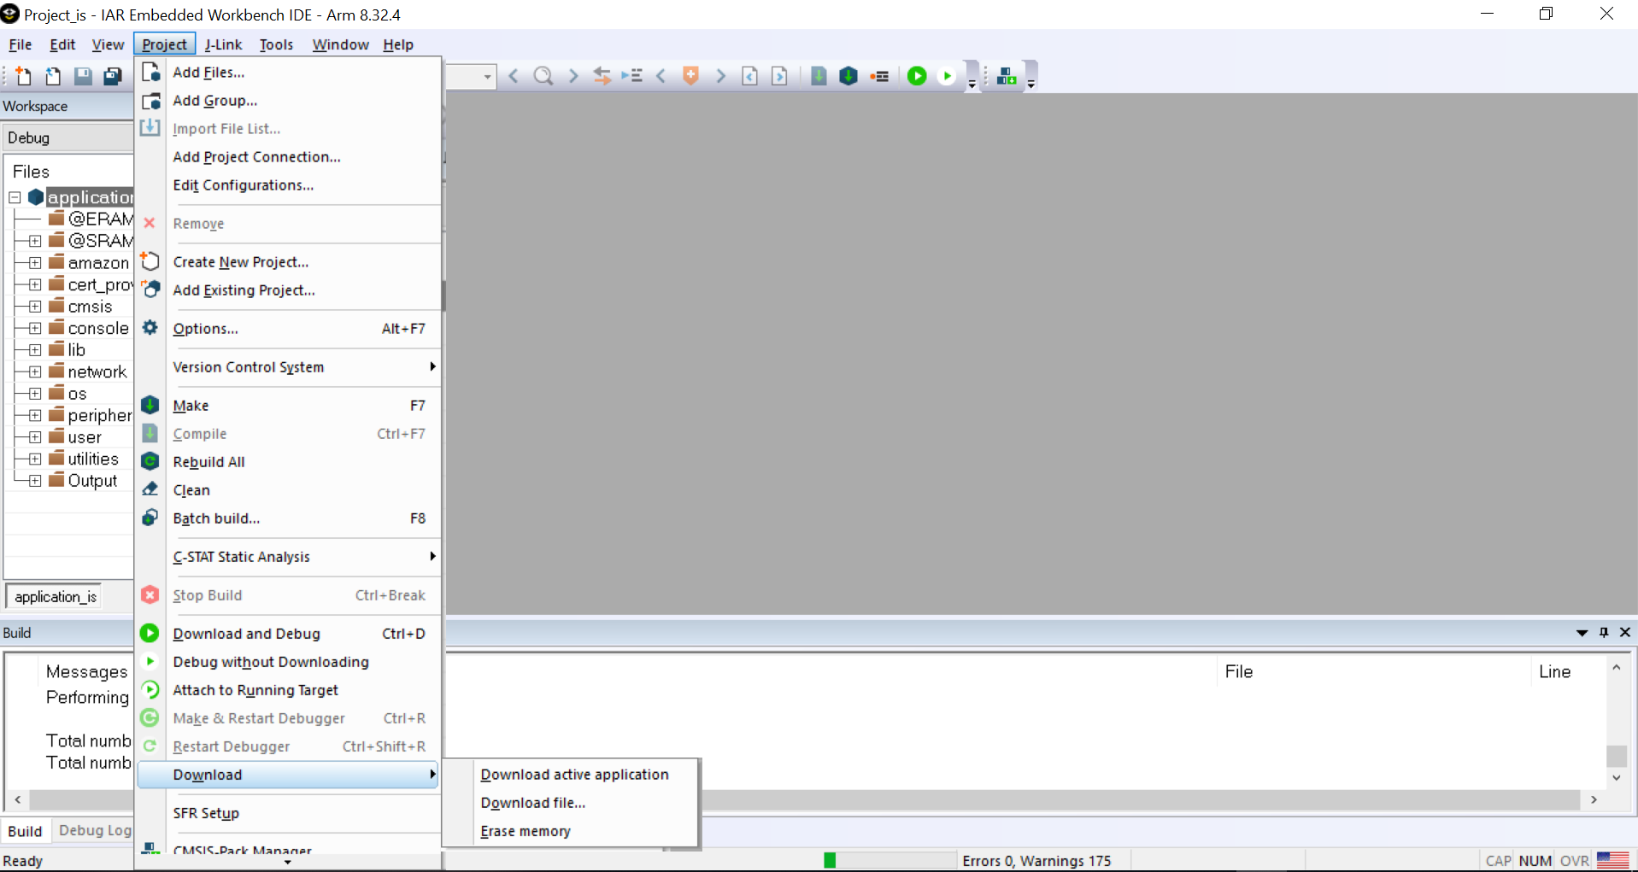The image size is (1638, 872).
Task: Click the Clean eraser icon in menu
Action: click(x=150, y=489)
